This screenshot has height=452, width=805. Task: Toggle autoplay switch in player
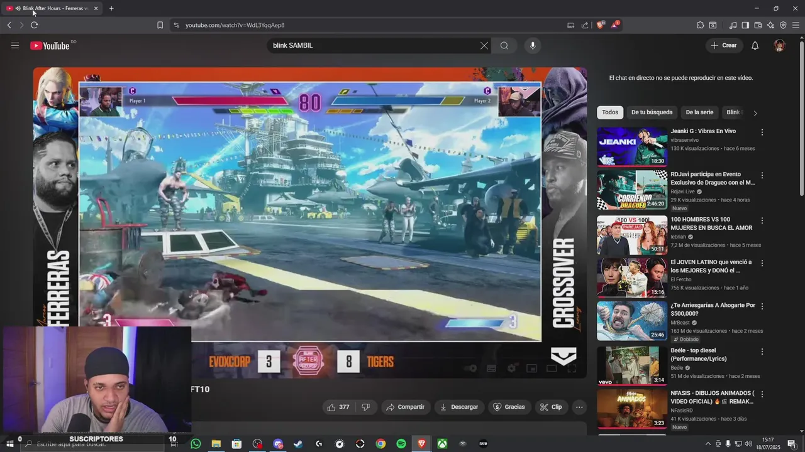470,369
